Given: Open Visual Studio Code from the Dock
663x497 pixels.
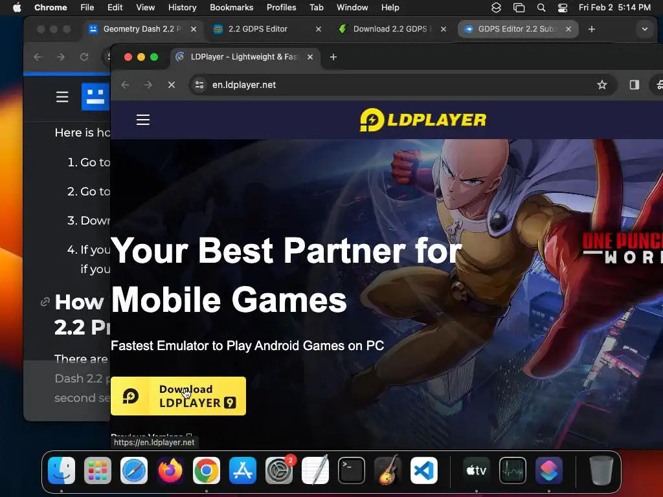Looking at the screenshot, I should (424, 470).
